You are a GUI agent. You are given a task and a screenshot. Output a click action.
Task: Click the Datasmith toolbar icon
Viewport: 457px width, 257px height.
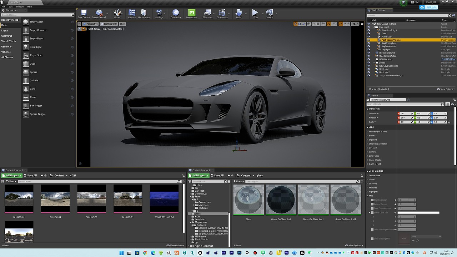coord(176,13)
